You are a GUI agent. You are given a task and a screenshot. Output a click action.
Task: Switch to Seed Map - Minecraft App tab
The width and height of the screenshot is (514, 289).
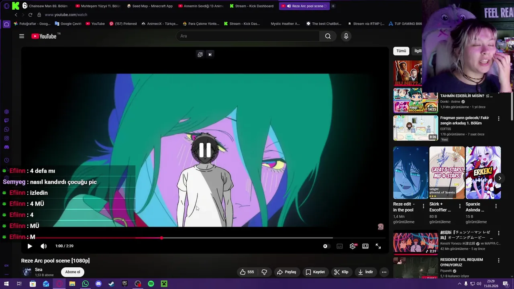[x=149, y=6]
